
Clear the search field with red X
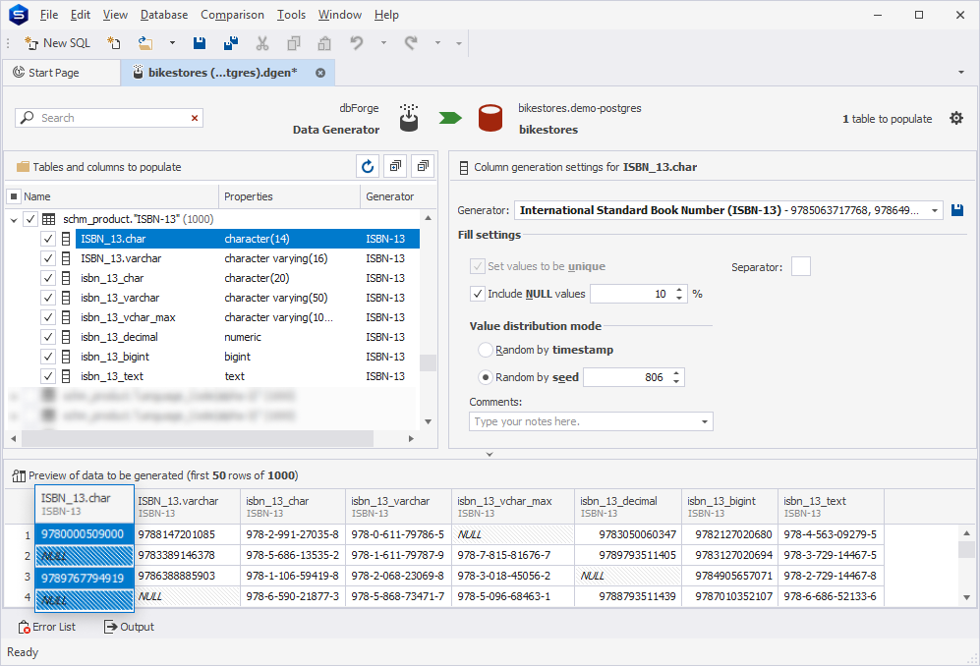195,118
